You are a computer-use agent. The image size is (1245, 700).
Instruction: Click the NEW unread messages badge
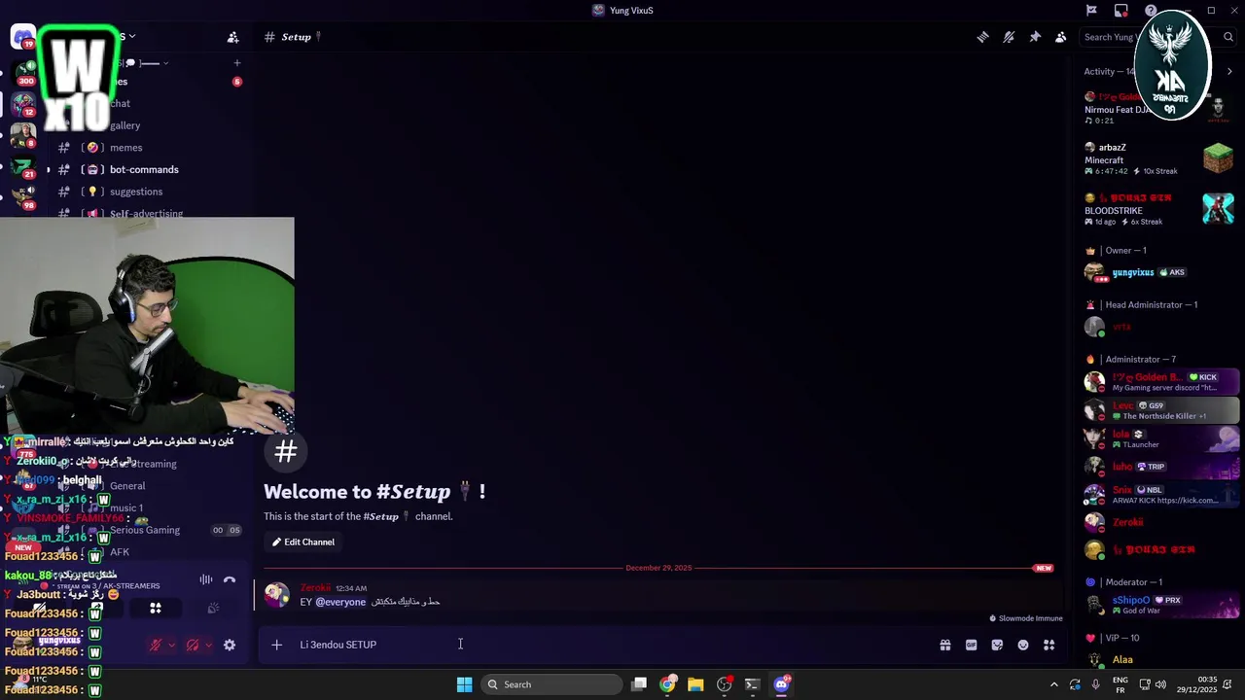tap(1044, 568)
